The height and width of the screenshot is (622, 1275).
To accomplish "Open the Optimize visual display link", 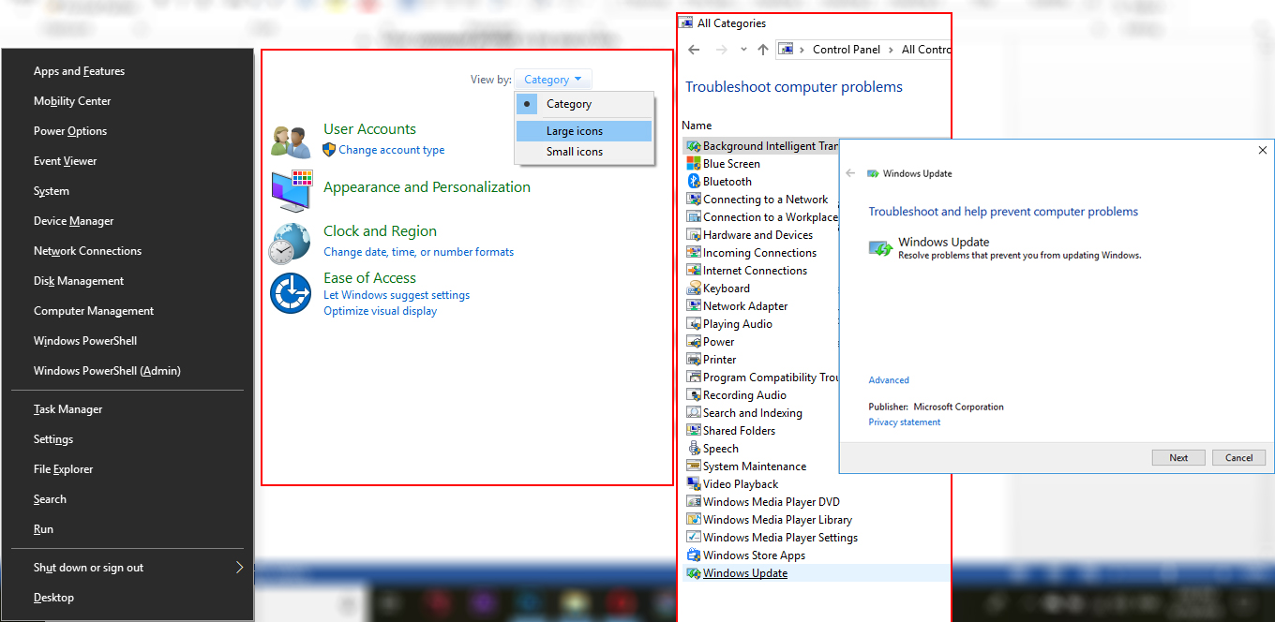I will pos(380,311).
